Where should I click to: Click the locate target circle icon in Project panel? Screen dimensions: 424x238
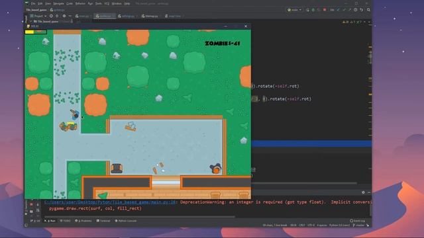[51, 16]
